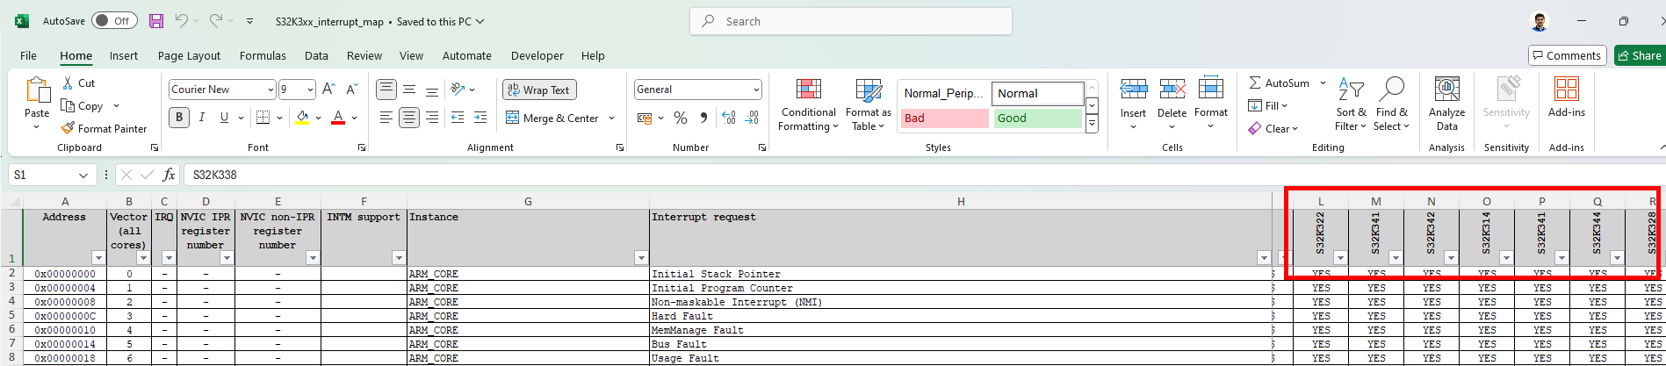Increase decimal places

pyautogui.click(x=730, y=118)
